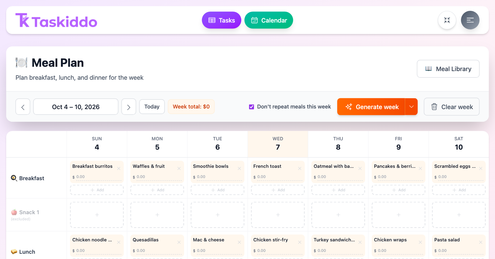
Task: Remove Pancakes & berries from Friday
Action: coord(420,168)
